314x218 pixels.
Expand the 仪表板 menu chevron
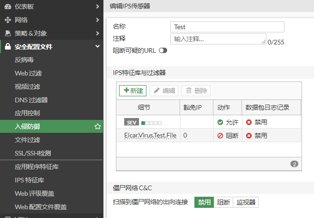coord(97,6)
